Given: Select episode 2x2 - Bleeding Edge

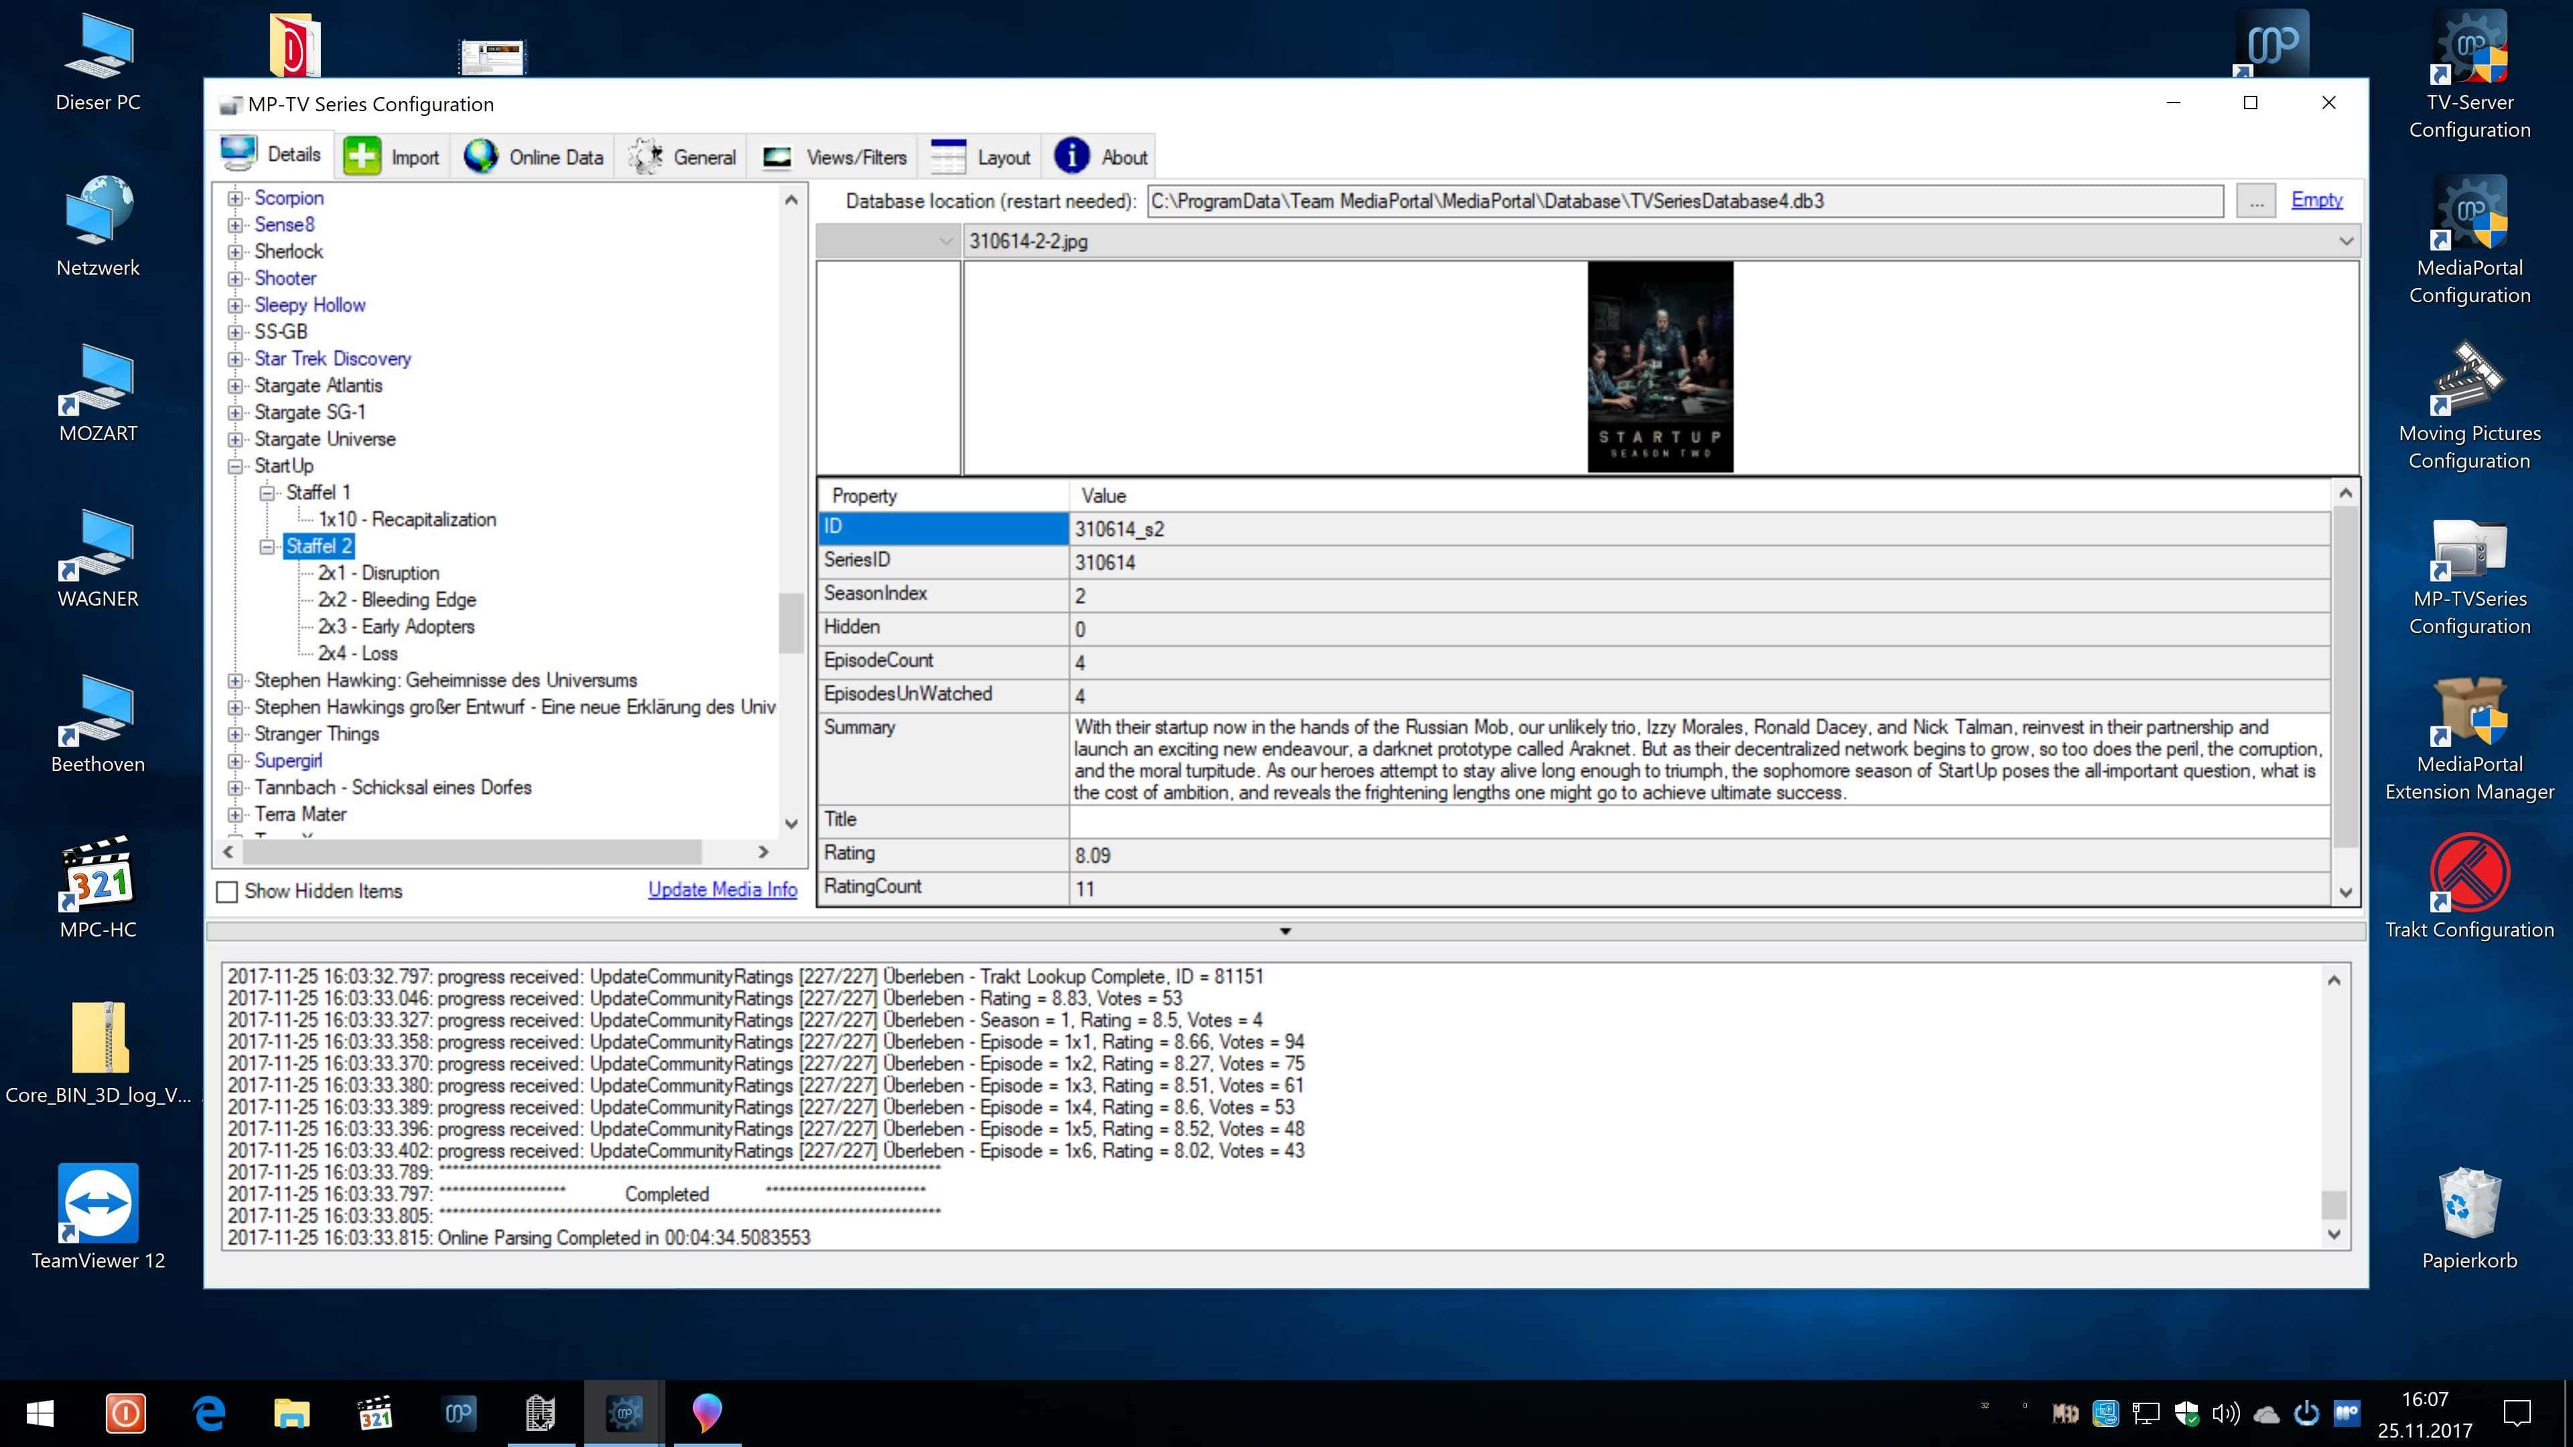Looking at the screenshot, I should [397, 600].
